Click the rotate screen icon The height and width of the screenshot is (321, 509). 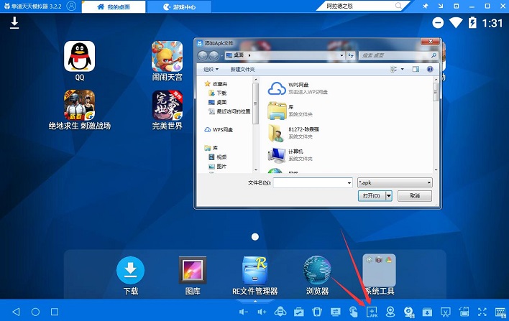pos(464,312)
